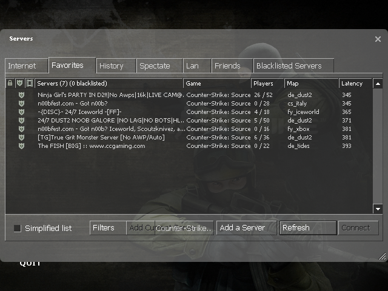The width and height of the screenshot is (388, 291).
Task: Sort by replay filmstrip column icon
Action: coord(30,83)
